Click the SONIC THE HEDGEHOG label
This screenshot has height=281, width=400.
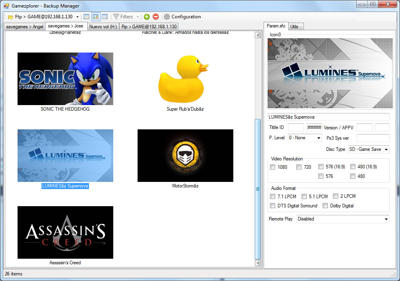pos(65,109)
